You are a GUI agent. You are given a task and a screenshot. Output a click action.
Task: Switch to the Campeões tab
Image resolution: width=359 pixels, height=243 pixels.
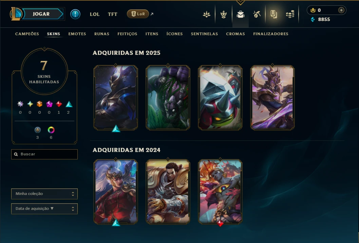coord(27,34)
